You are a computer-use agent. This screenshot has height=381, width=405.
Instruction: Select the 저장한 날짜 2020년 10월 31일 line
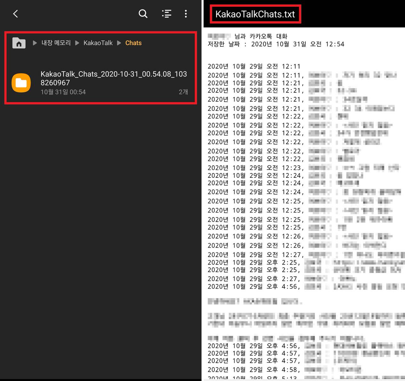point(276,44)
